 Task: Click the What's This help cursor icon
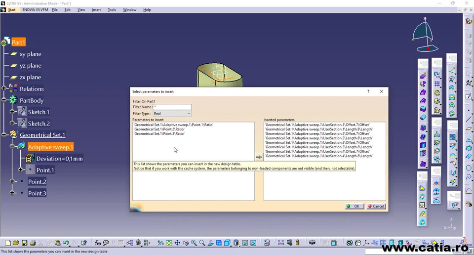84,243
